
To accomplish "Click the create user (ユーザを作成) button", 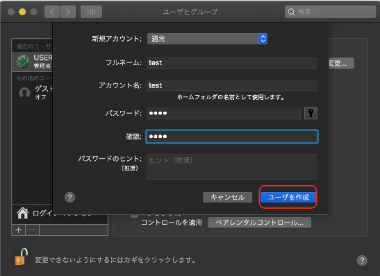I will point(288,198).
